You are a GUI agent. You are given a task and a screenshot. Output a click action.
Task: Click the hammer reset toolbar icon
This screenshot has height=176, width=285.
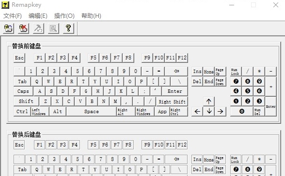(39, 29)
